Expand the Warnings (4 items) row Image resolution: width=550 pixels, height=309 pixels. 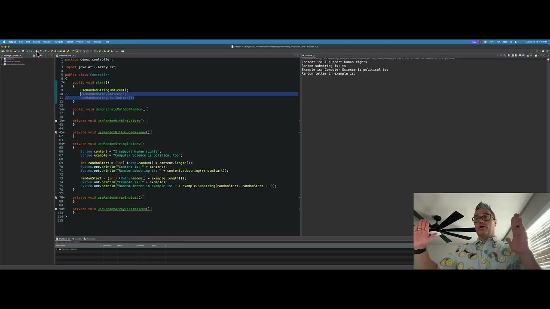(58, 249)
